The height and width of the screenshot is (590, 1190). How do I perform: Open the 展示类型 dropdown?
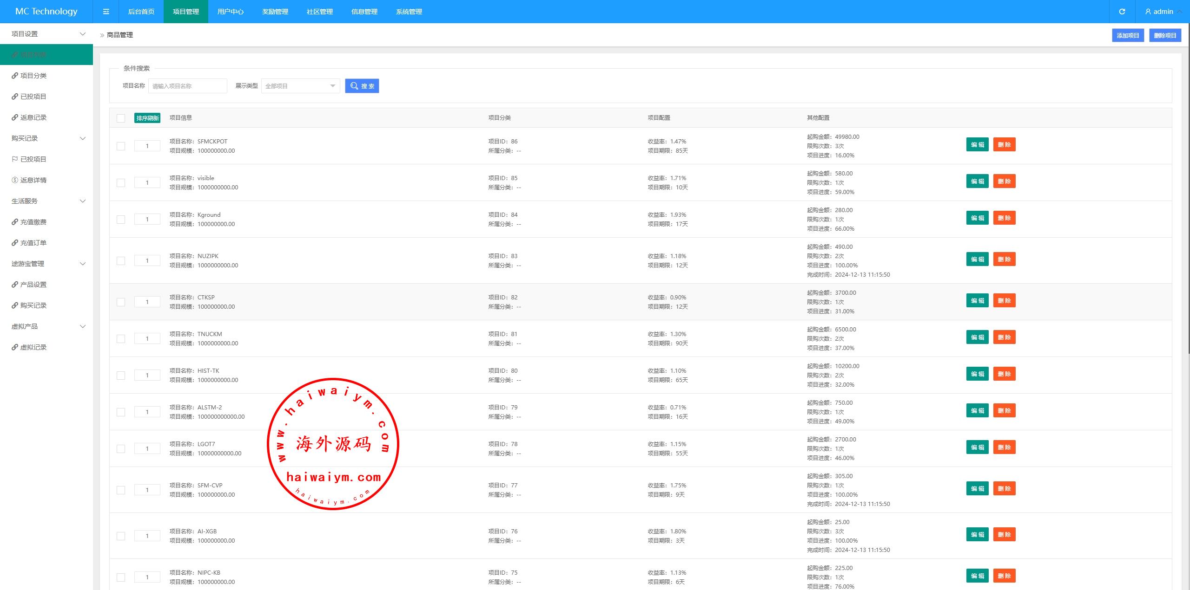300,86
